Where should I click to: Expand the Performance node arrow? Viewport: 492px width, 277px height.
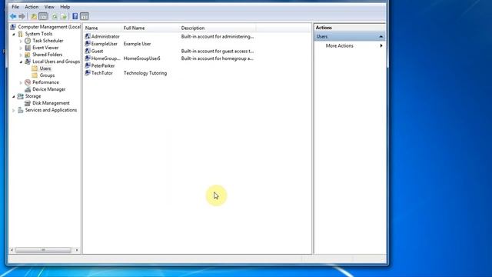pos(21,82)
